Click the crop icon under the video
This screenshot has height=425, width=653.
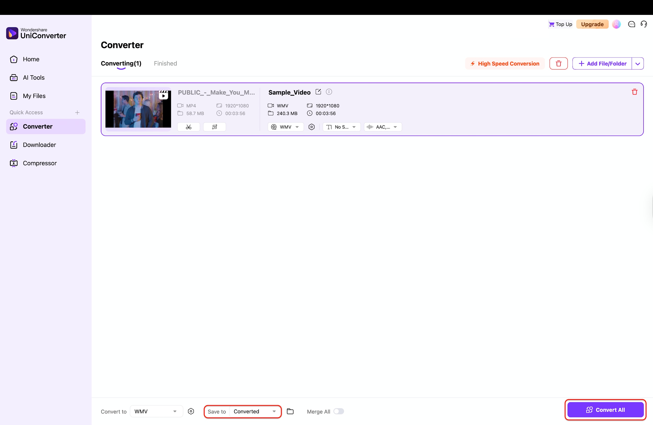(214, 127)
